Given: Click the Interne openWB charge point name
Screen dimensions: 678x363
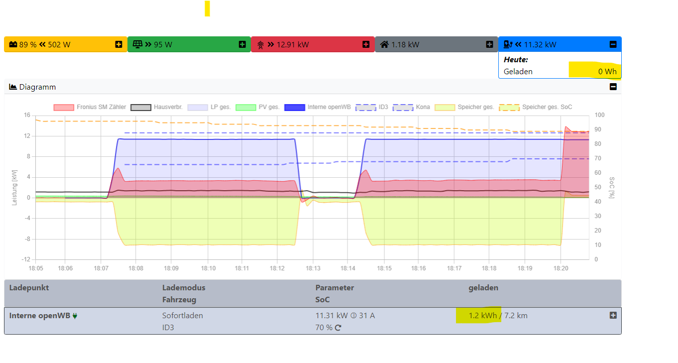Looking at the screenshot, I should [40, 316].
